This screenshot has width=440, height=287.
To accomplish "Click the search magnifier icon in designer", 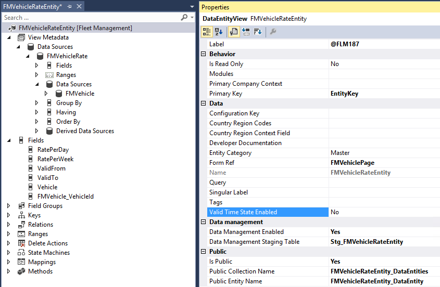I will point(184,17).
